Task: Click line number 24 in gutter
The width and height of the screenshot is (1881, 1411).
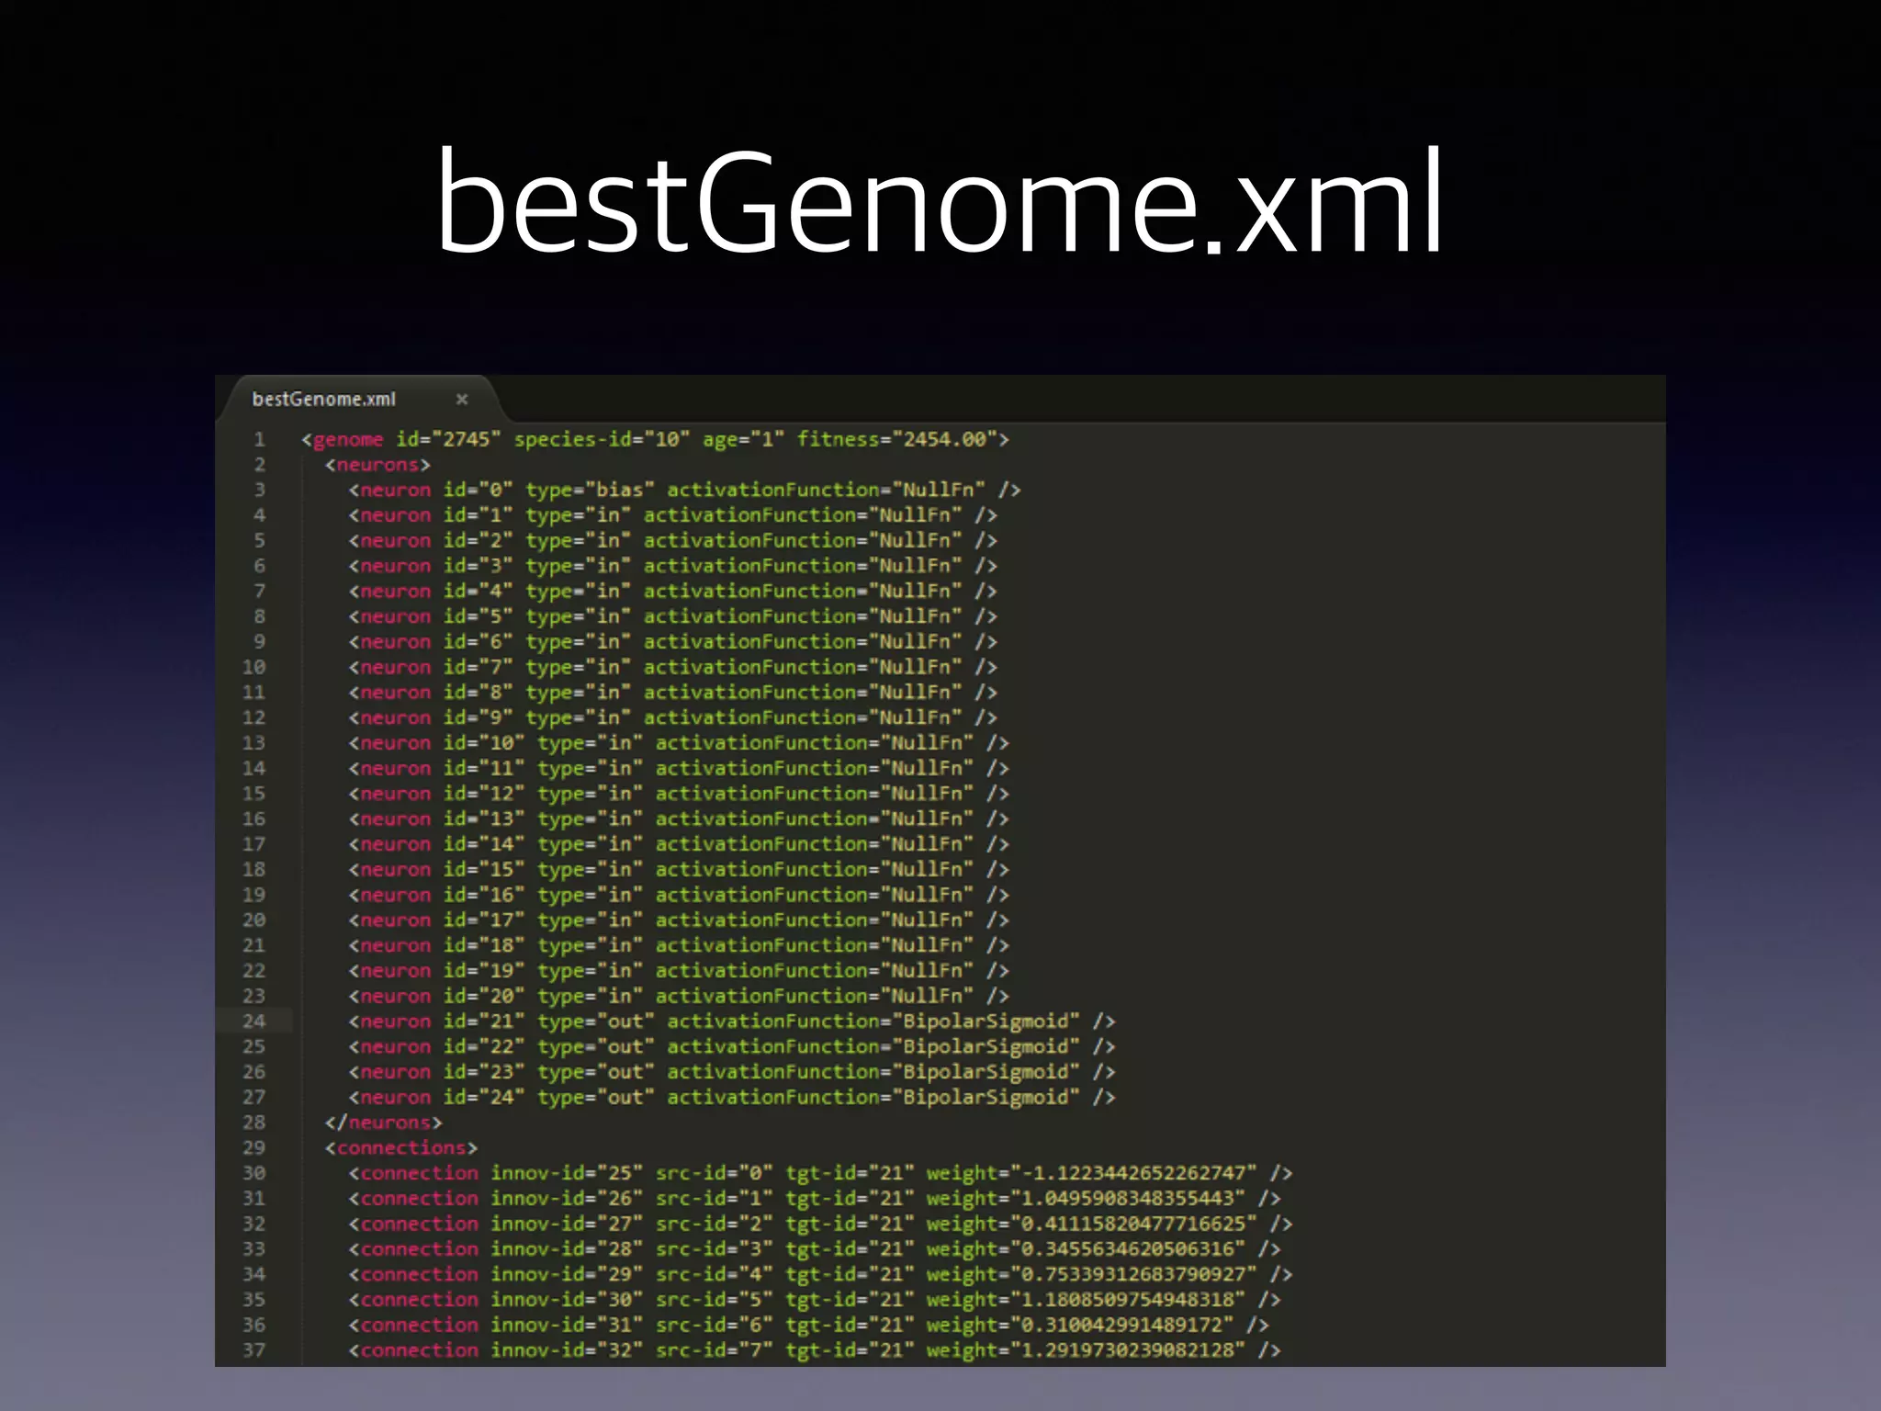Action: point(253,1022)
